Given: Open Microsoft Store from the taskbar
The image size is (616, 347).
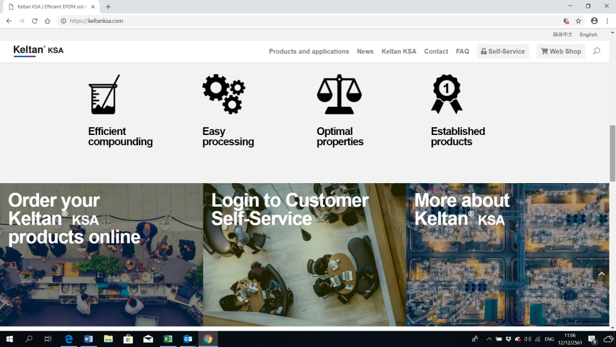Looking at the screenshot, I should click(128, 339).
